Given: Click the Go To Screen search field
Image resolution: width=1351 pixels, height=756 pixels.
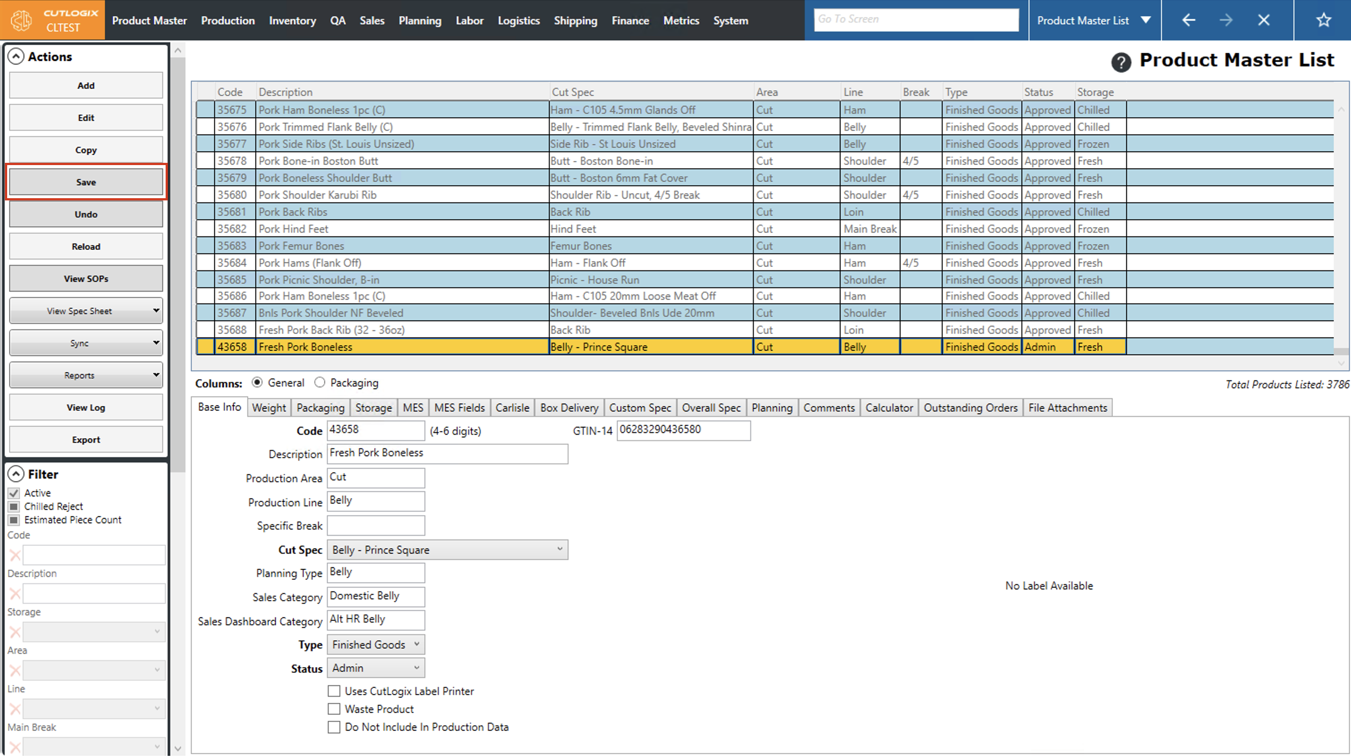Looking at the screenshot, I should click(x=916, y=19).
